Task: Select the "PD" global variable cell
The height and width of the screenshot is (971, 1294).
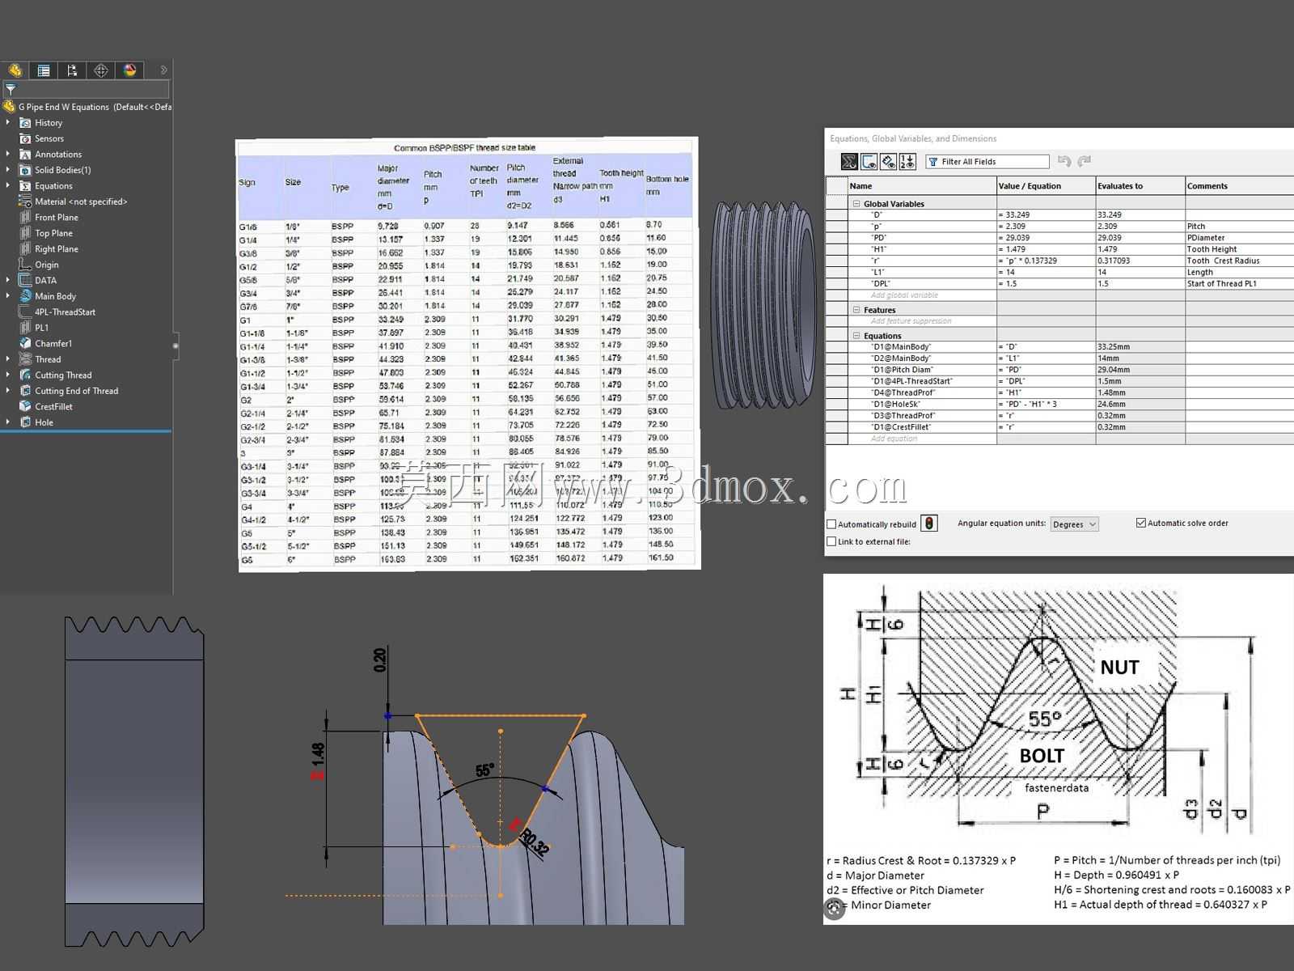Action: [922, 238]
